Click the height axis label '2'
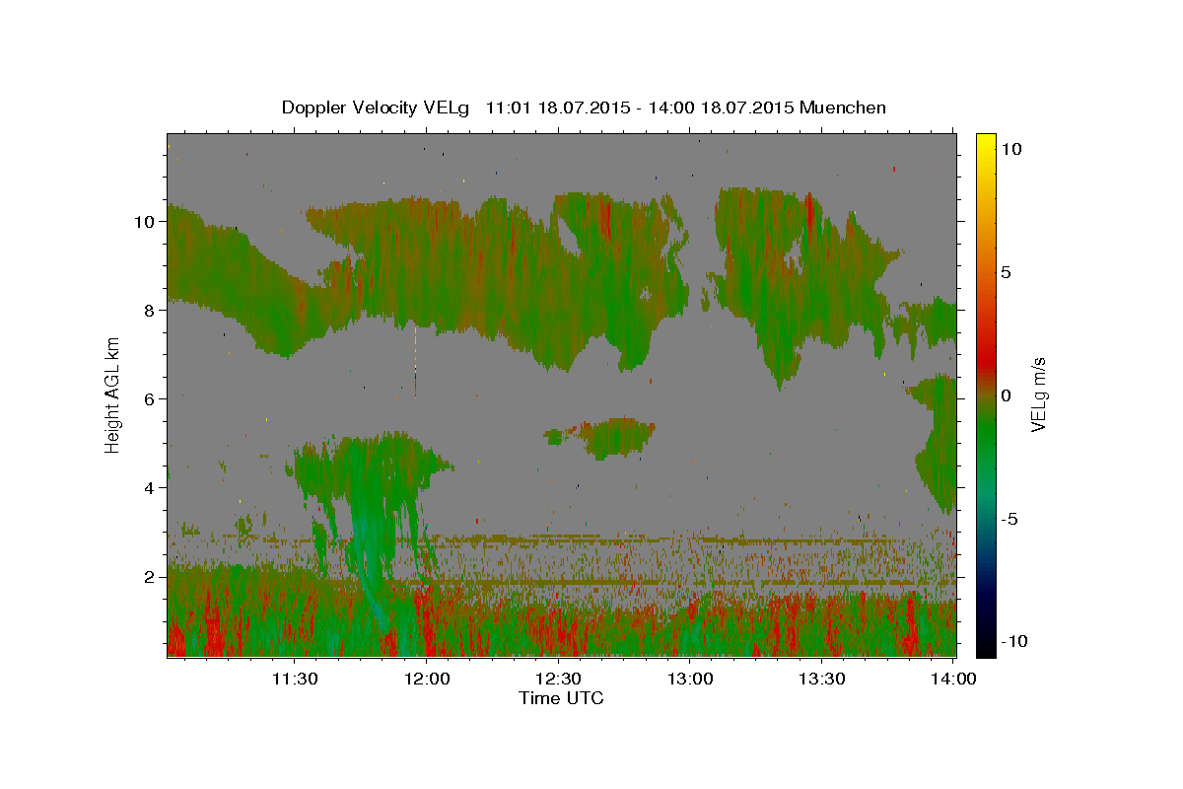The image size is (1183, 789). (148, 577)
